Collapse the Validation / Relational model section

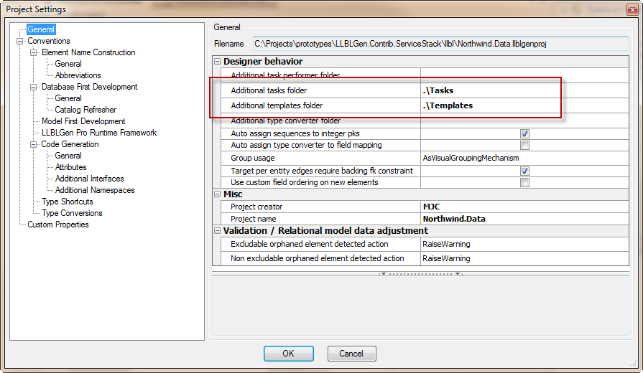[218, 231]
